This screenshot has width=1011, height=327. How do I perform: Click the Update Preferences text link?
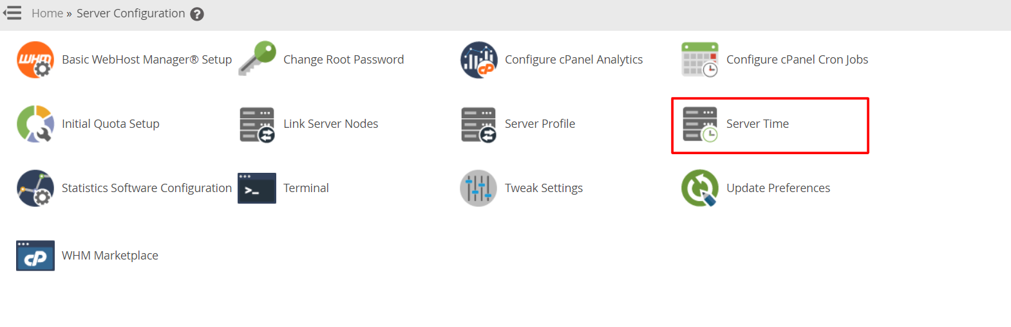tap(778, 188)
